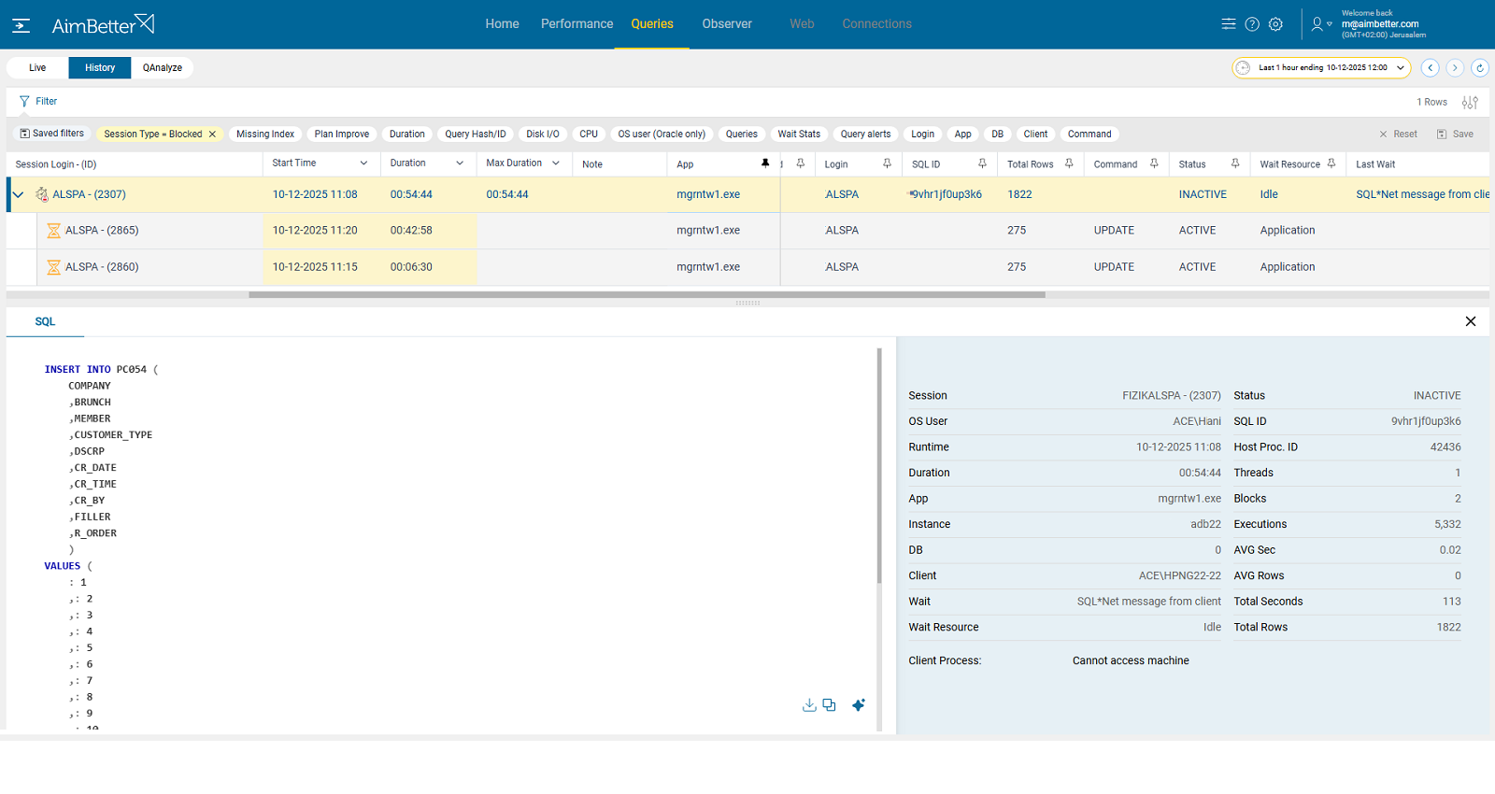
Task: Toggle pin on Status column
Action: coord(1235,163)
